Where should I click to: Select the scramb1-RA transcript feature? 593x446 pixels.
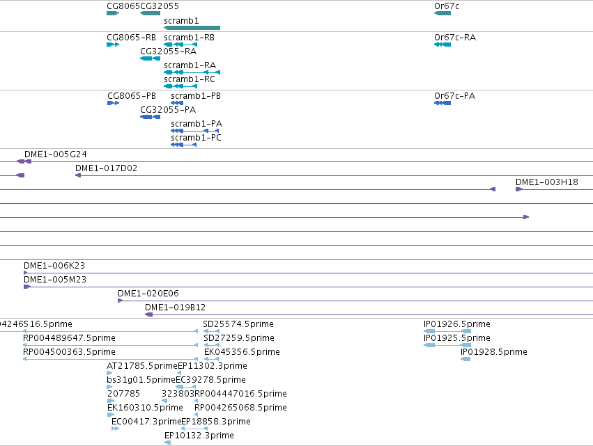192,72
